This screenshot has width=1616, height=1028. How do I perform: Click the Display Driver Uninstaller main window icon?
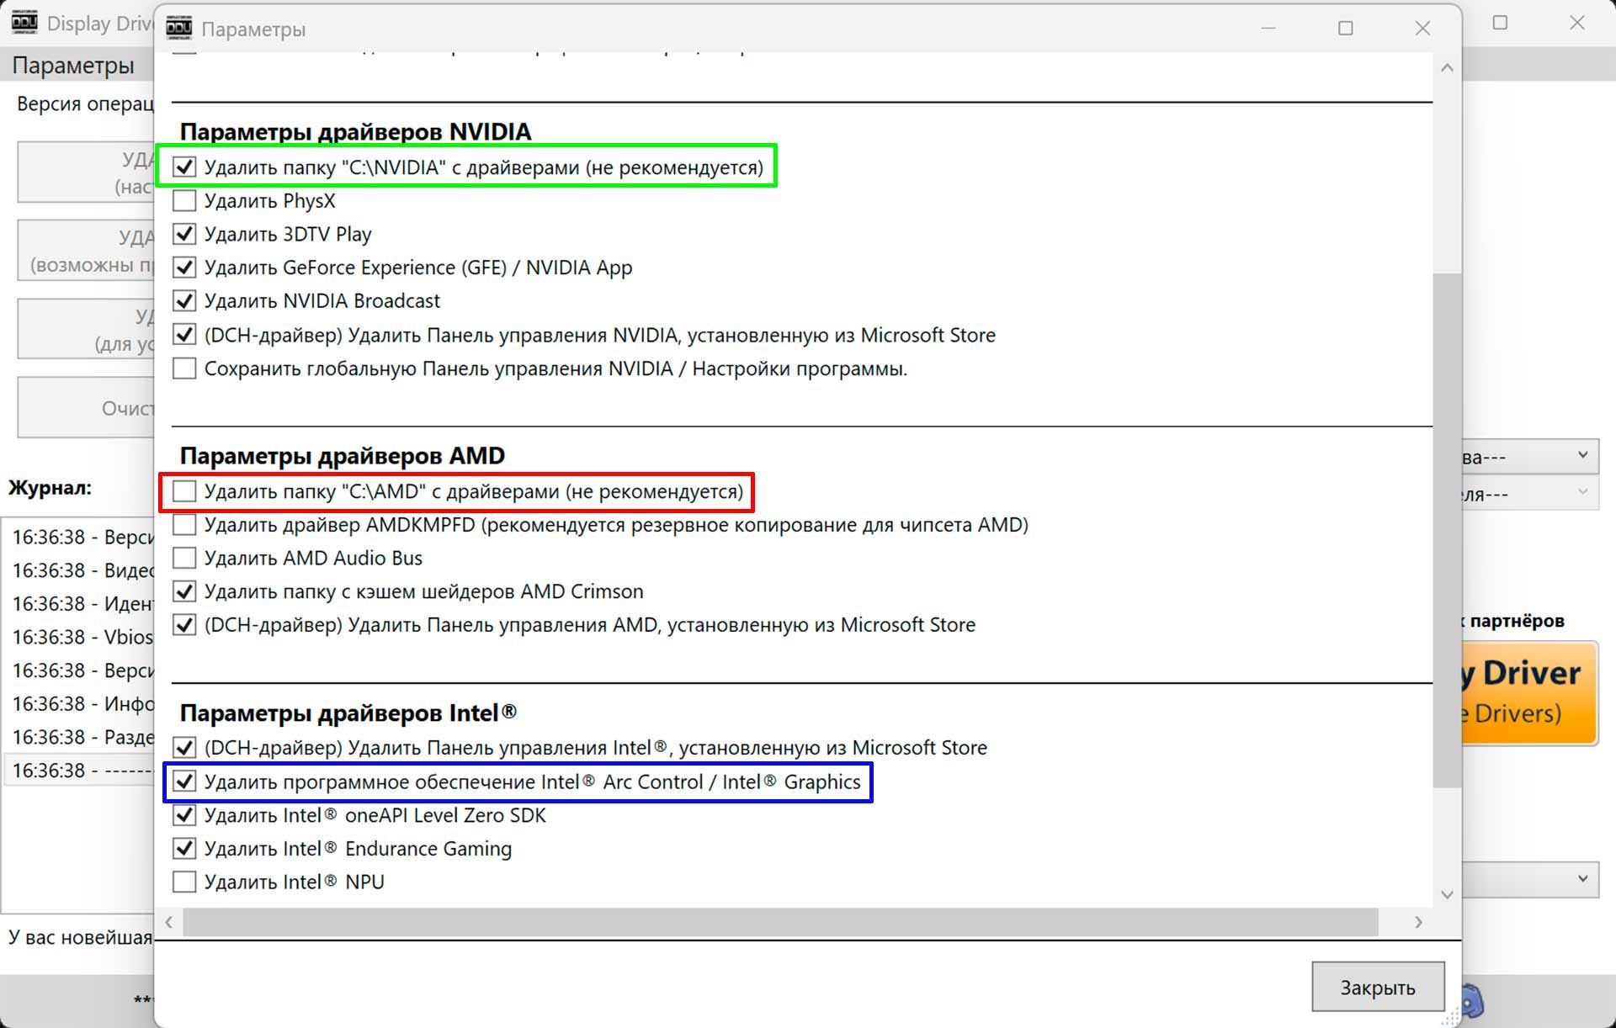[24, 23]
